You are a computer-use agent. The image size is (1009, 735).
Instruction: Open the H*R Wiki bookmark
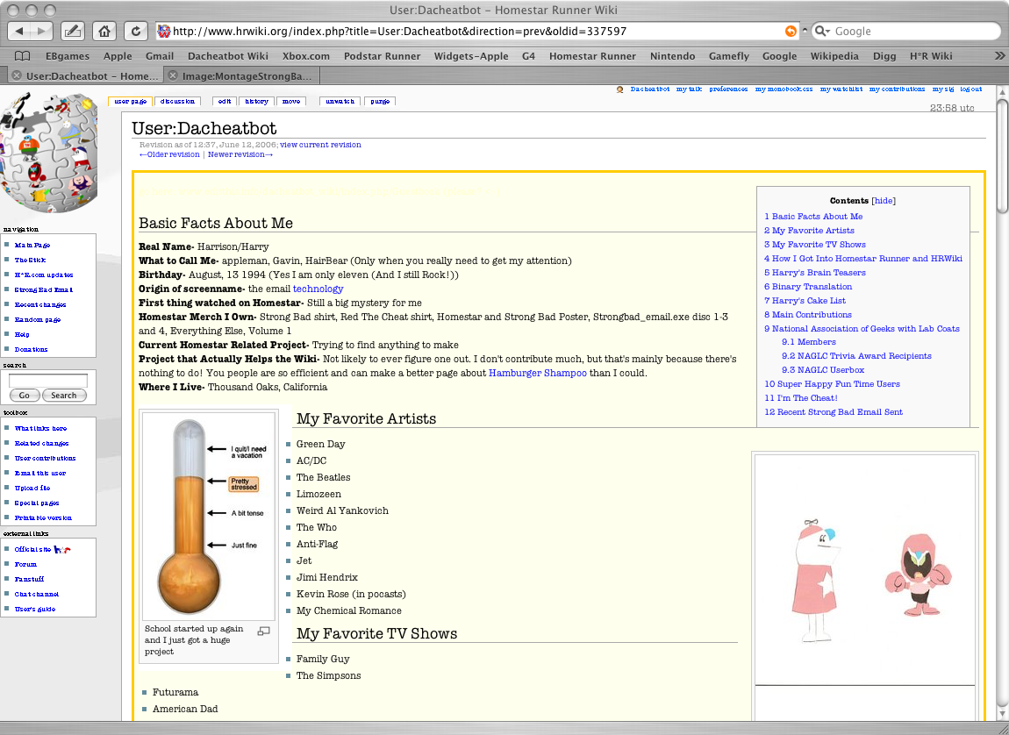(x=931, y=56)
